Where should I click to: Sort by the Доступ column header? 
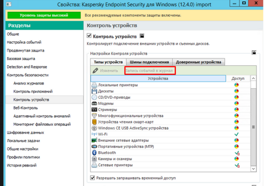tap(238, 78)
